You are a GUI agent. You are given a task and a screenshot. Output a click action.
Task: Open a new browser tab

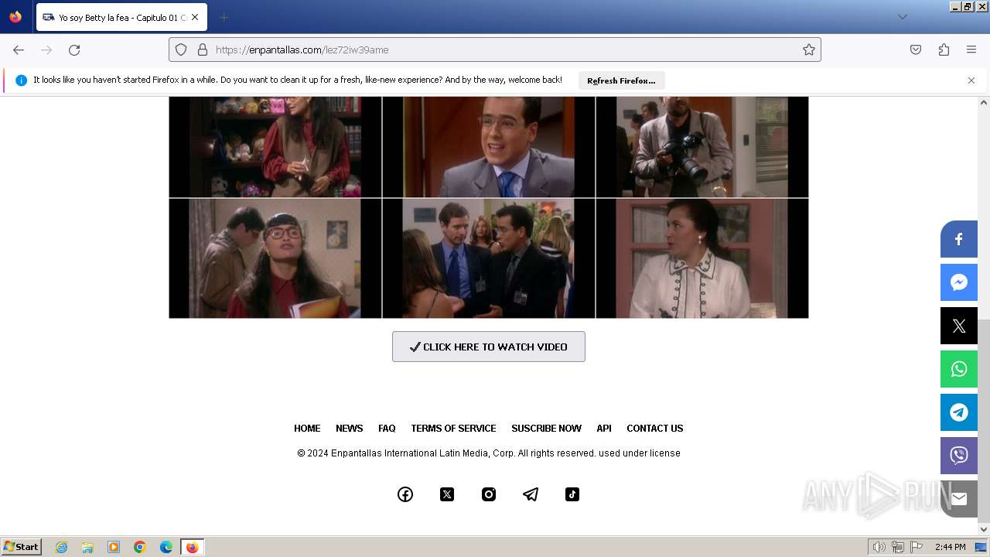point(224,17)
